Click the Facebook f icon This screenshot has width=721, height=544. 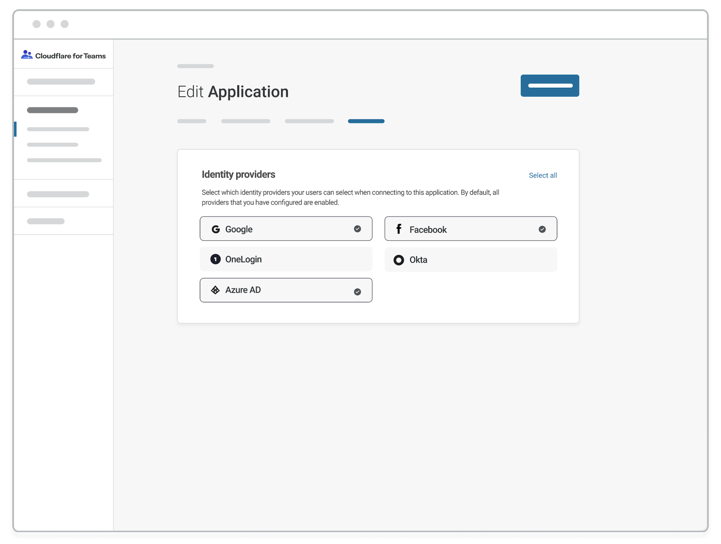pyautogui.click(x=399, y=229)
